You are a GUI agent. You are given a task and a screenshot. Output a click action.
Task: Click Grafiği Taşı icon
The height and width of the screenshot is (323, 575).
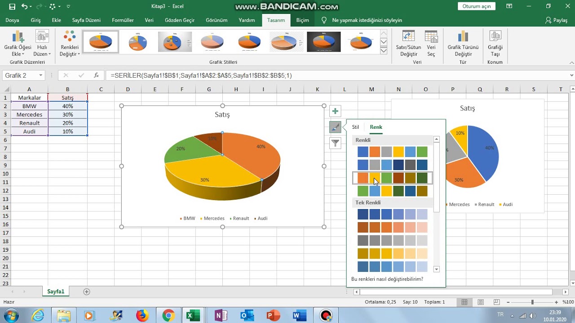495,44
